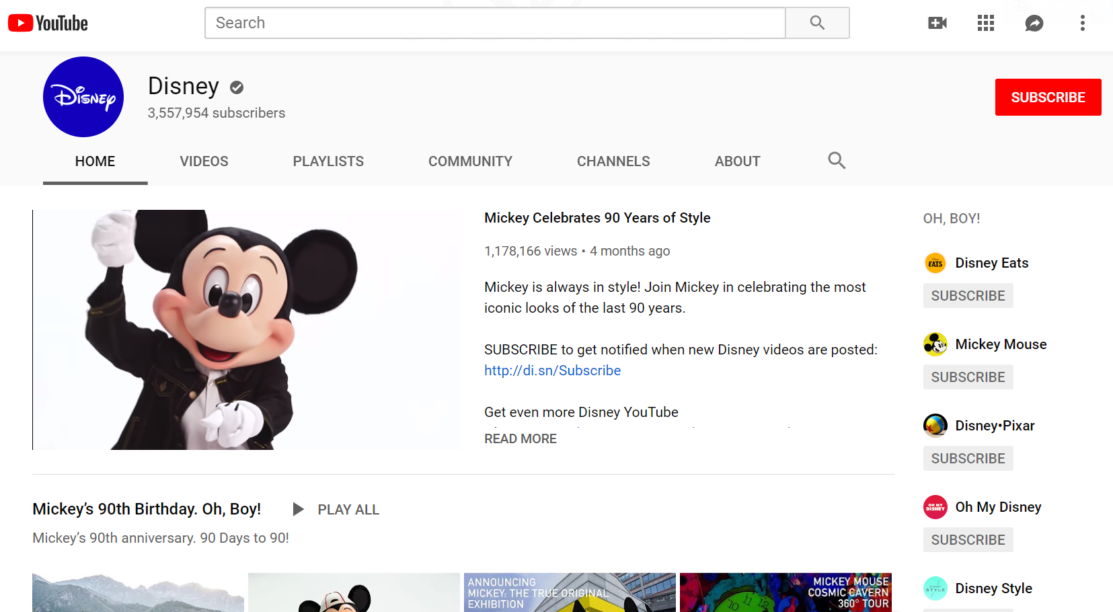This screenshot has width=1113, height=612.
Task: Click the Mickey Mouse channel name
Action: [1001, 344]
